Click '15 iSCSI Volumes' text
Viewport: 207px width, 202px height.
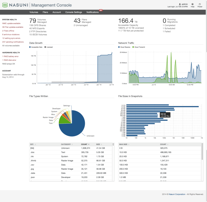[38, 35]
